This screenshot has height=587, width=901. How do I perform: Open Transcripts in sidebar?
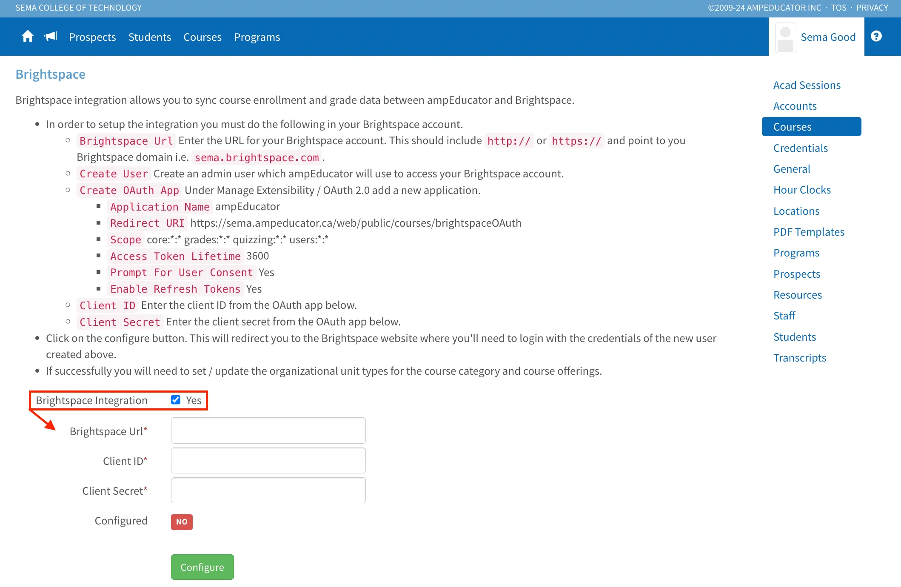[799, 358]
